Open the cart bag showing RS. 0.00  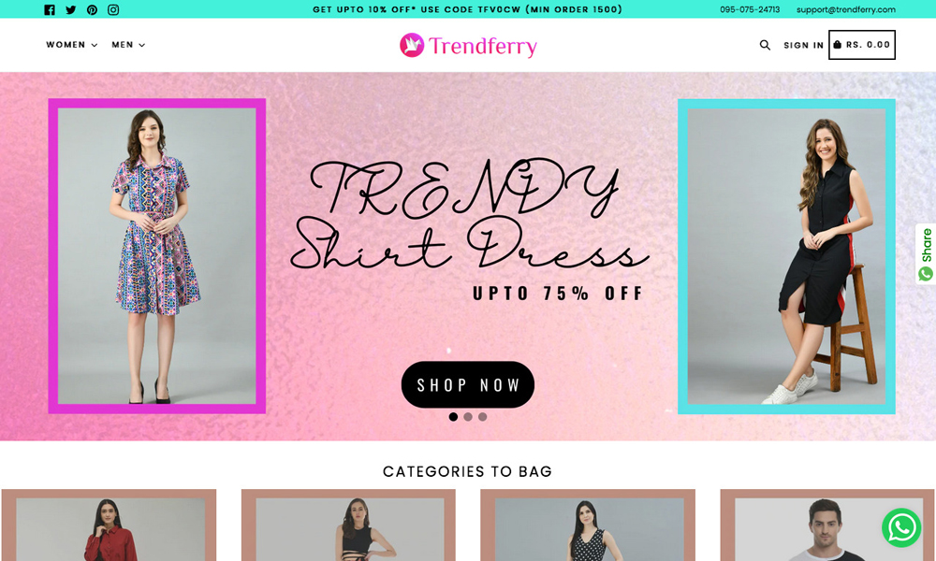[x=861, y=45]
